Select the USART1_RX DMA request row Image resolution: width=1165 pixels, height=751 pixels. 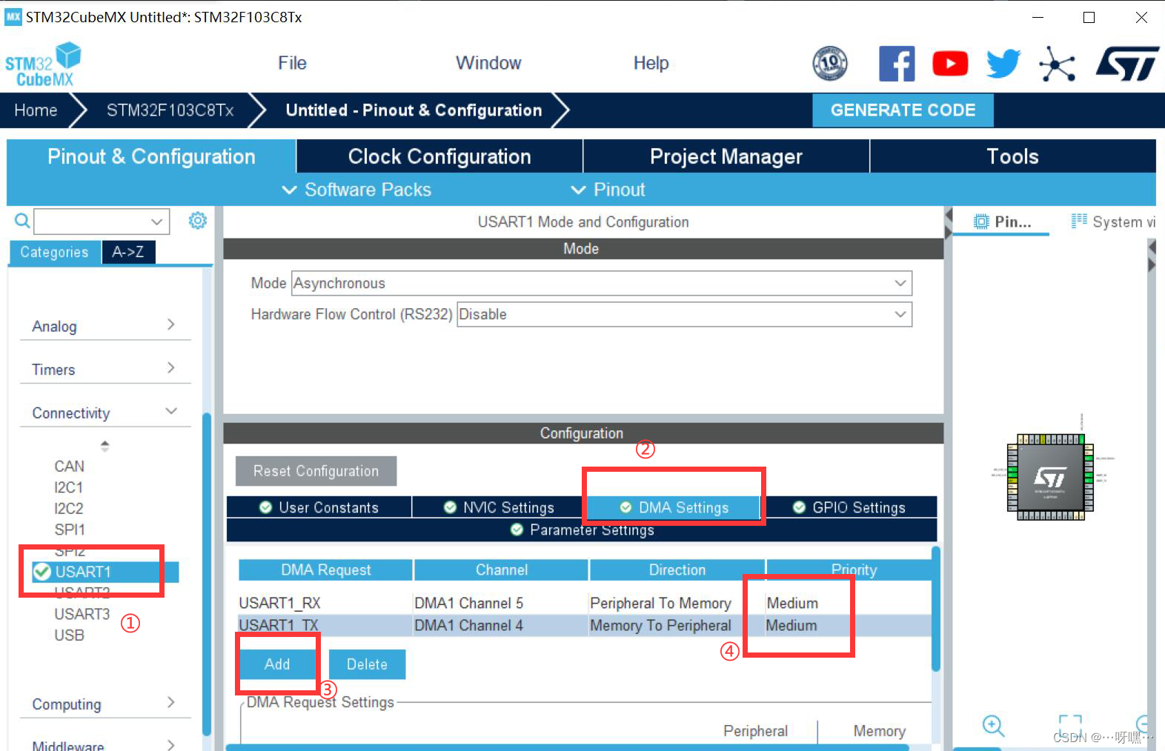click(584, 603)
